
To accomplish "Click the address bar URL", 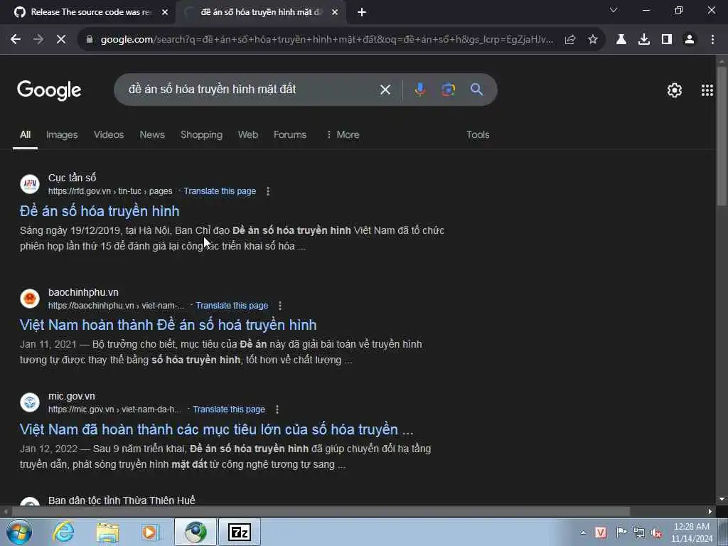I will click(x=327, y=40).
